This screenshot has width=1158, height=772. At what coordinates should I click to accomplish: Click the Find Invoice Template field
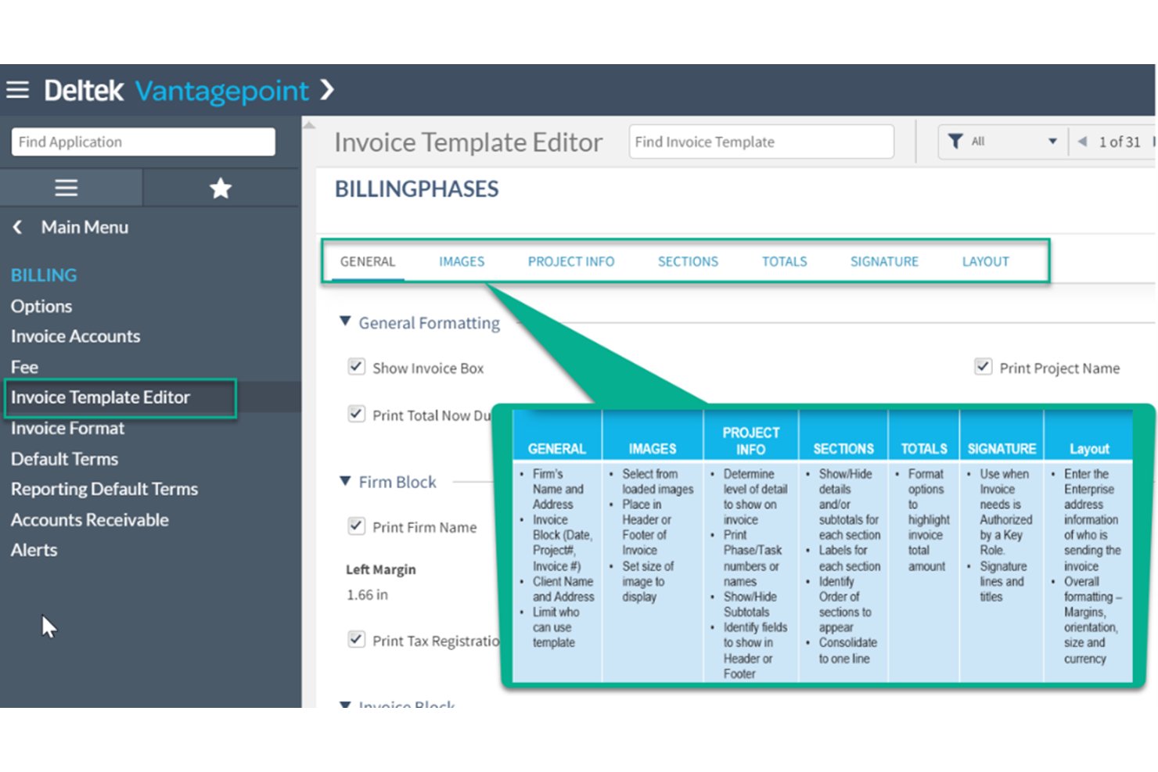(761, 142)
